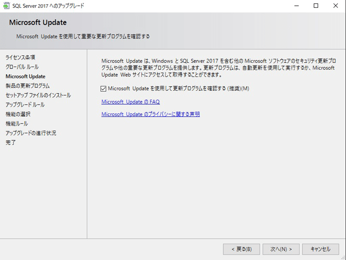Image resolution: width=346 pixels, height=260 pixels.
Task: Select the 製品の更新プログラム step in sidebar
Action: 28,86
